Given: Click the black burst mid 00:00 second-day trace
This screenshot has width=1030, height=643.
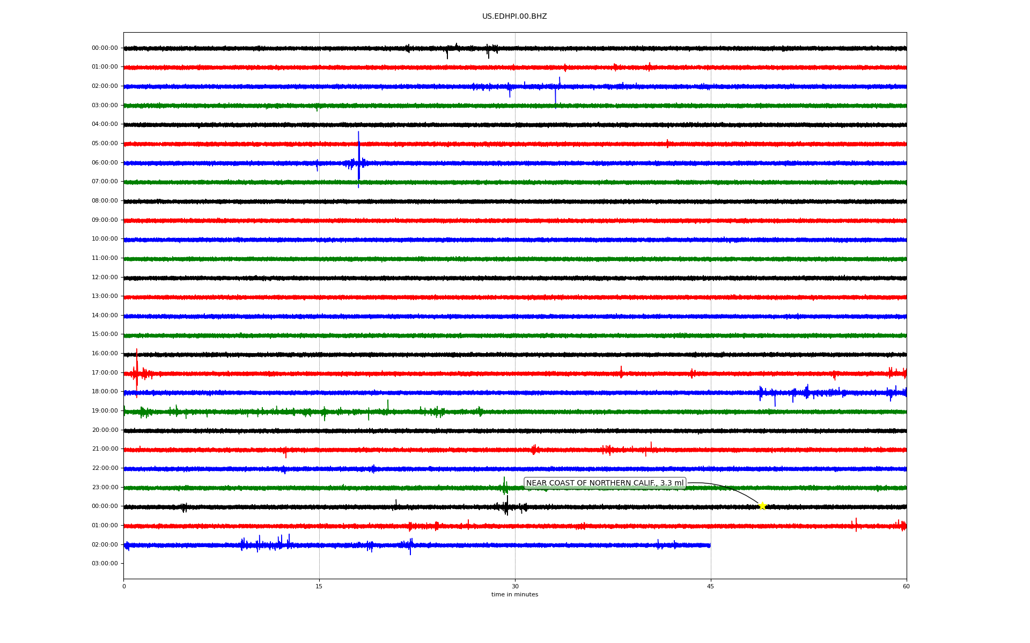Looking at the screenshot, I should (506, 506).
